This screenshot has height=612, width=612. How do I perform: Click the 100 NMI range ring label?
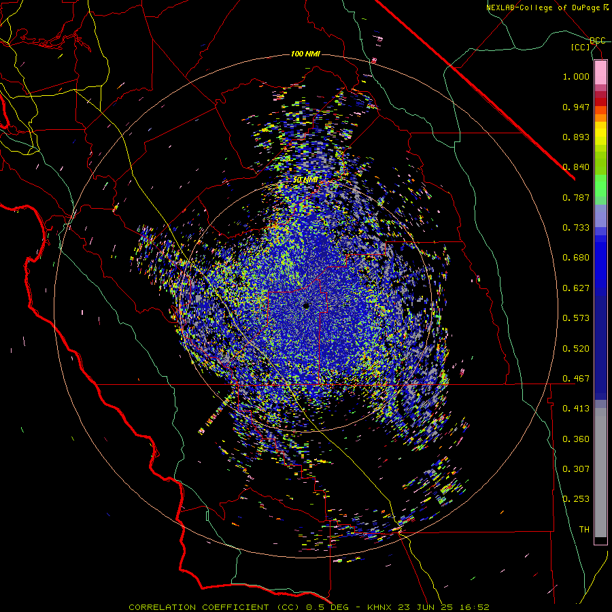click(x=305, y=54)
